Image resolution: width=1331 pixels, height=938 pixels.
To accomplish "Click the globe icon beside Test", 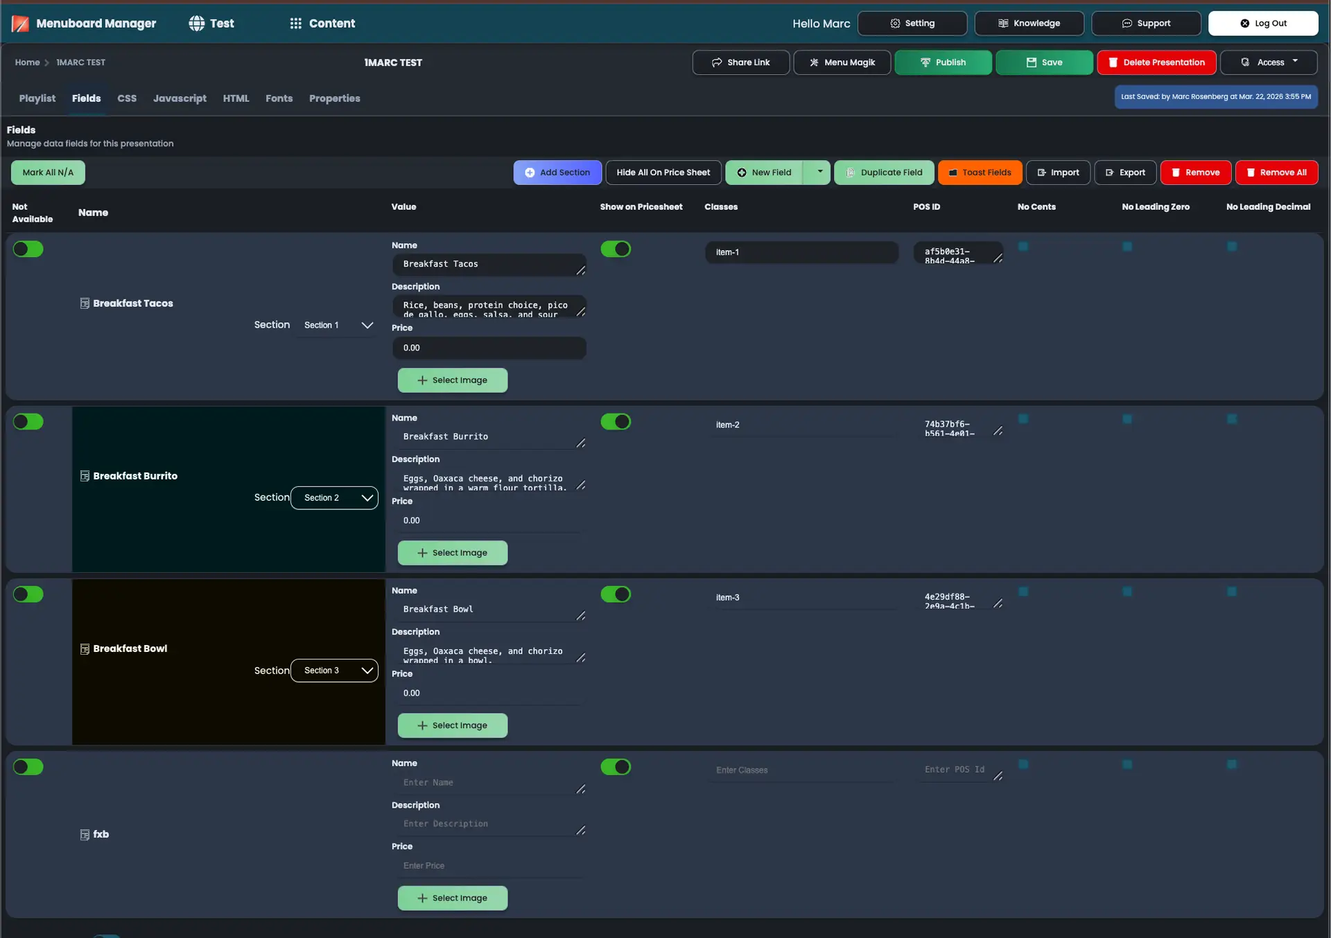I will tap(197, 24).
